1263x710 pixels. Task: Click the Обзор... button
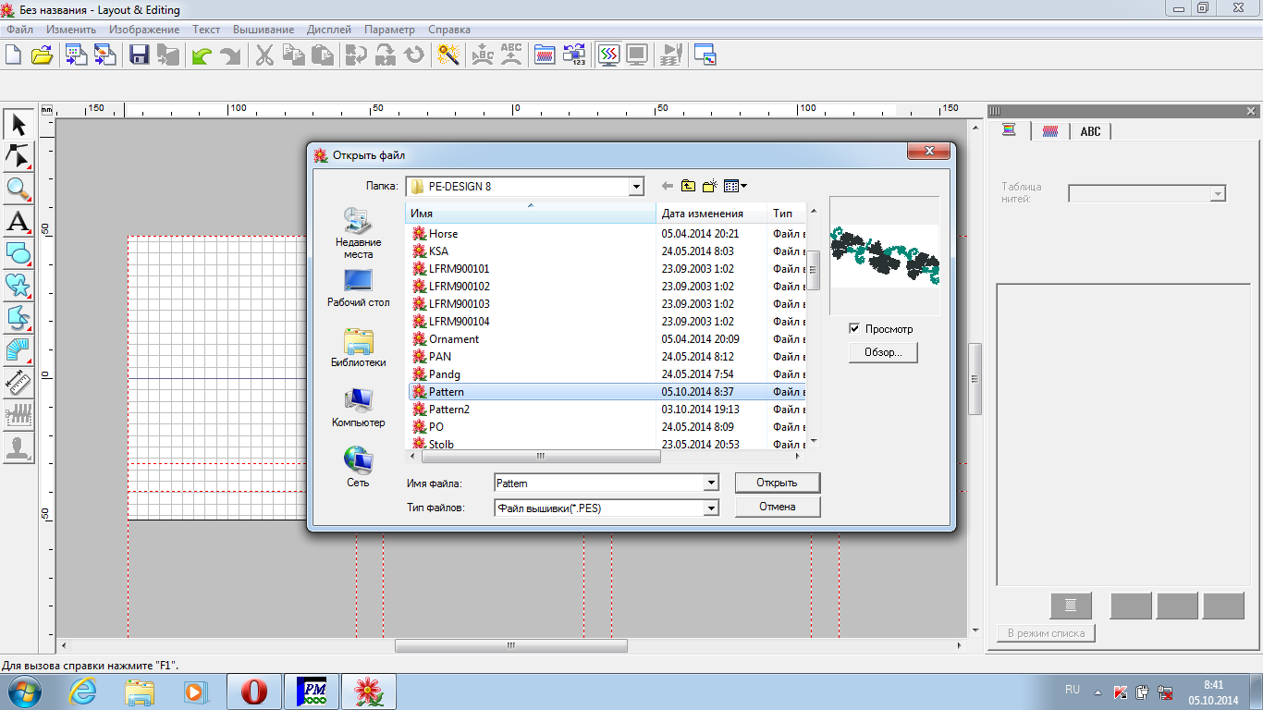882,352
